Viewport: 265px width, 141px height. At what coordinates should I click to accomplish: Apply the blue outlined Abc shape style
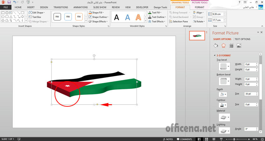pyautogui.click(x=68, y=17)
